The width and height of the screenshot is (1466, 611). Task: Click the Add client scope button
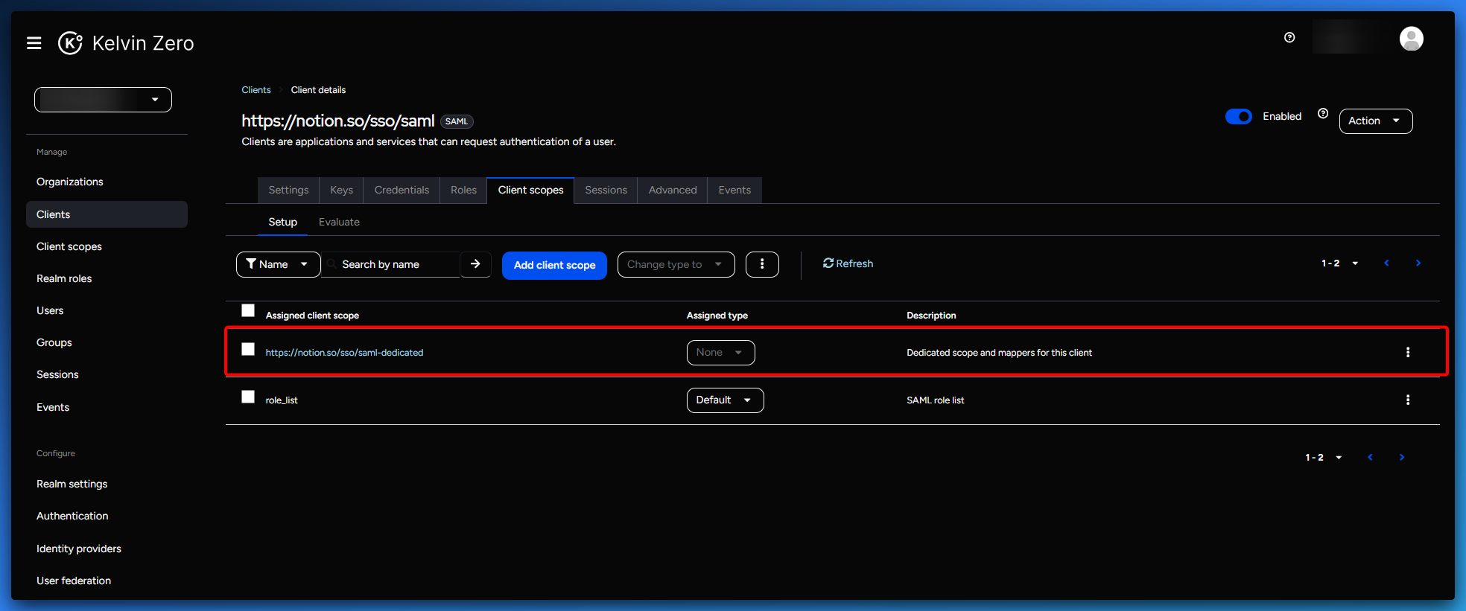click(x=554, y=265)
